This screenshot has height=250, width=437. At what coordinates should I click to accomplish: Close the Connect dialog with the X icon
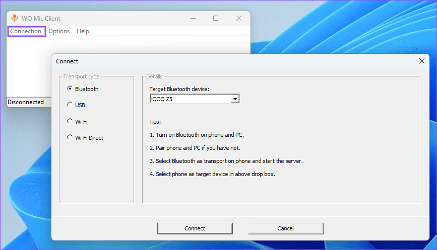pos(422,61)
